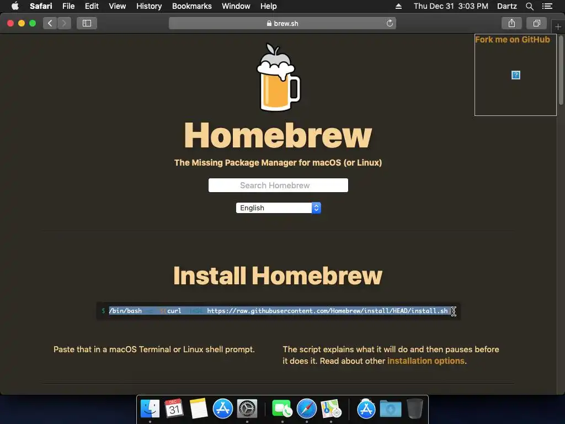Viewport: 565px width, 424px height.
Task: Open the Downloads folder in the Dock
Action: [x=391, y=409]
